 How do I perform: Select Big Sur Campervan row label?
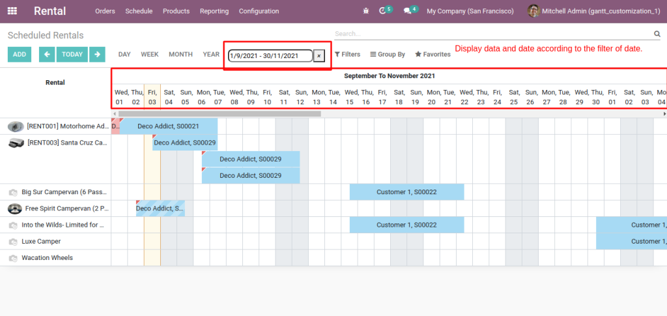pyautogui.click(x=64, y=192)
